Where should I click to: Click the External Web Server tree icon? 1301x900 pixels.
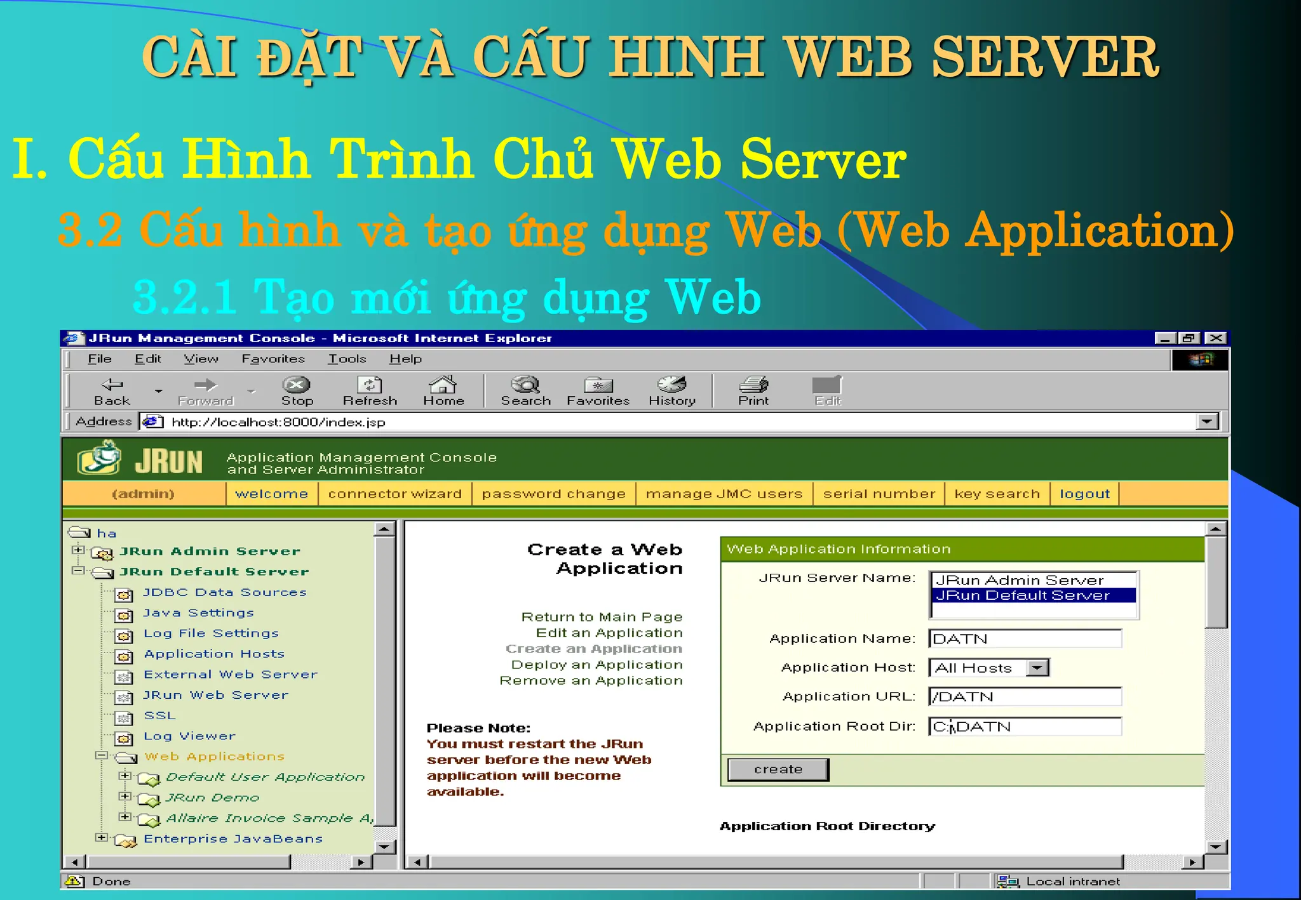124,677
